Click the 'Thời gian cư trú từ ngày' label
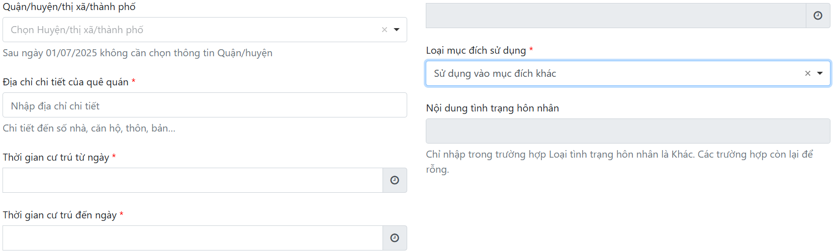839x251 pixels. [56, 157]
